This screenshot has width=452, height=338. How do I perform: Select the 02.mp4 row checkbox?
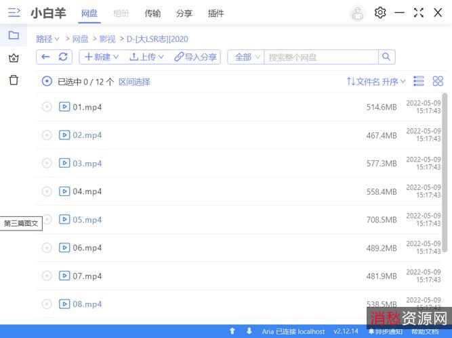click(x=47, y=135)
